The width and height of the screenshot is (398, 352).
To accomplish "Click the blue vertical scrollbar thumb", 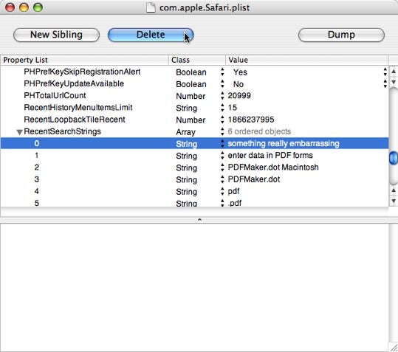I will [x=394, y=158].
